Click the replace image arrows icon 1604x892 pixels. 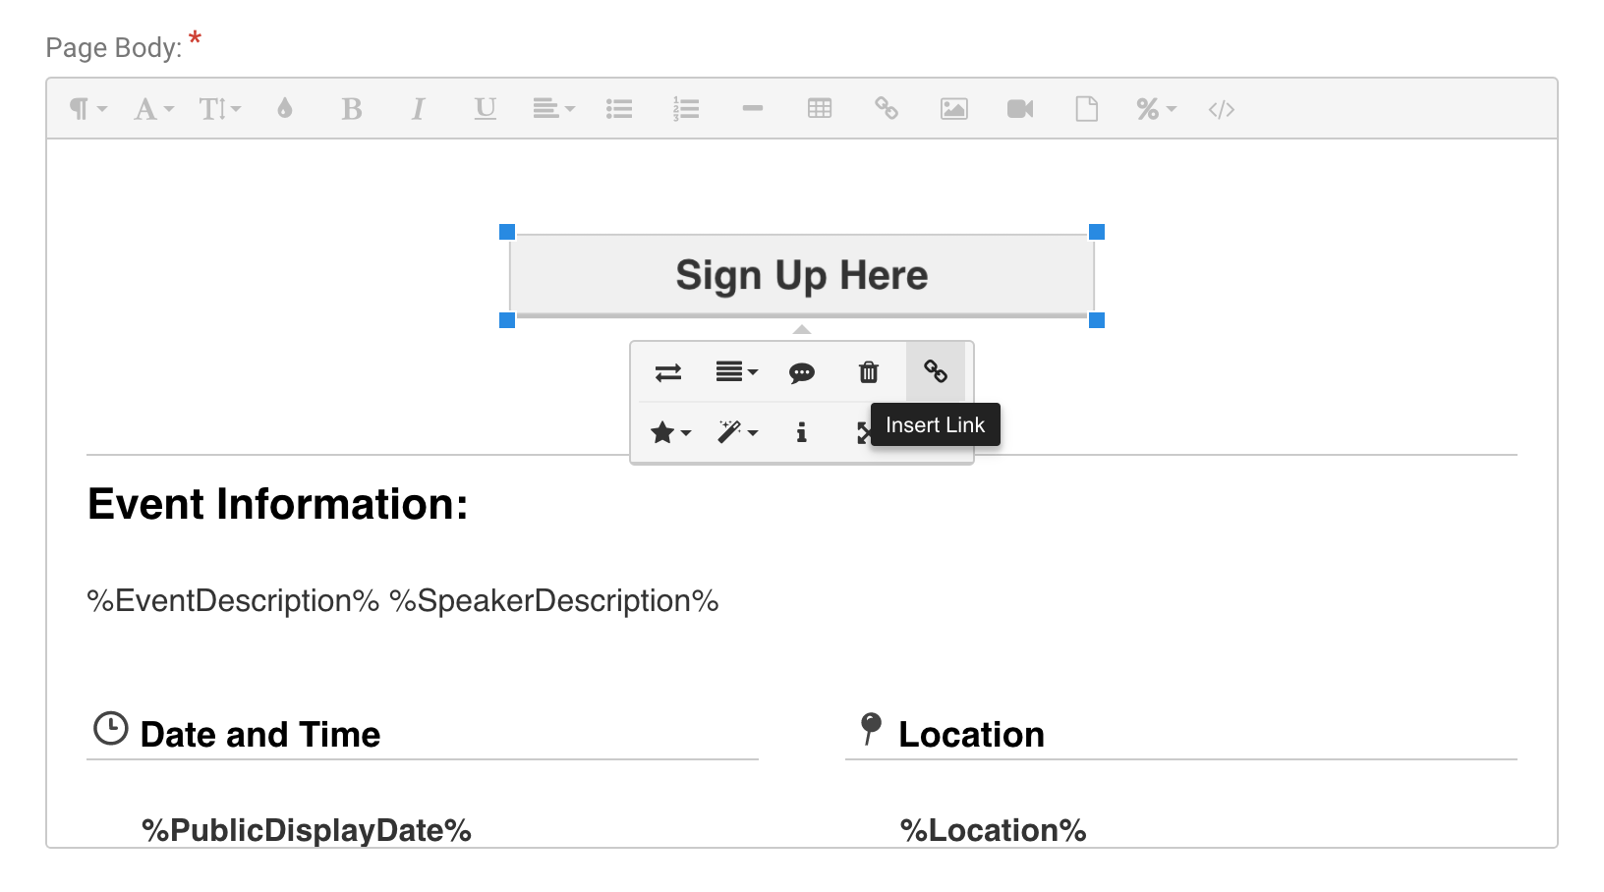(x=667, y=372)
